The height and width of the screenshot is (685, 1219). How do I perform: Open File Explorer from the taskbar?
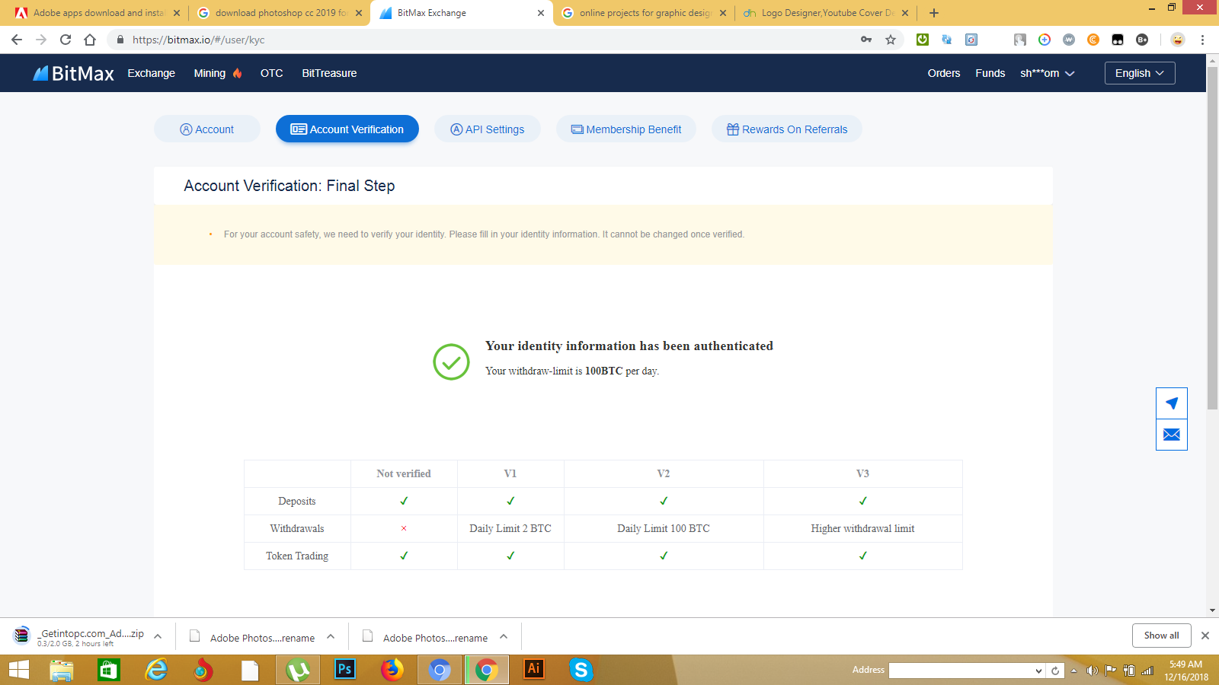tap(62, 669)
